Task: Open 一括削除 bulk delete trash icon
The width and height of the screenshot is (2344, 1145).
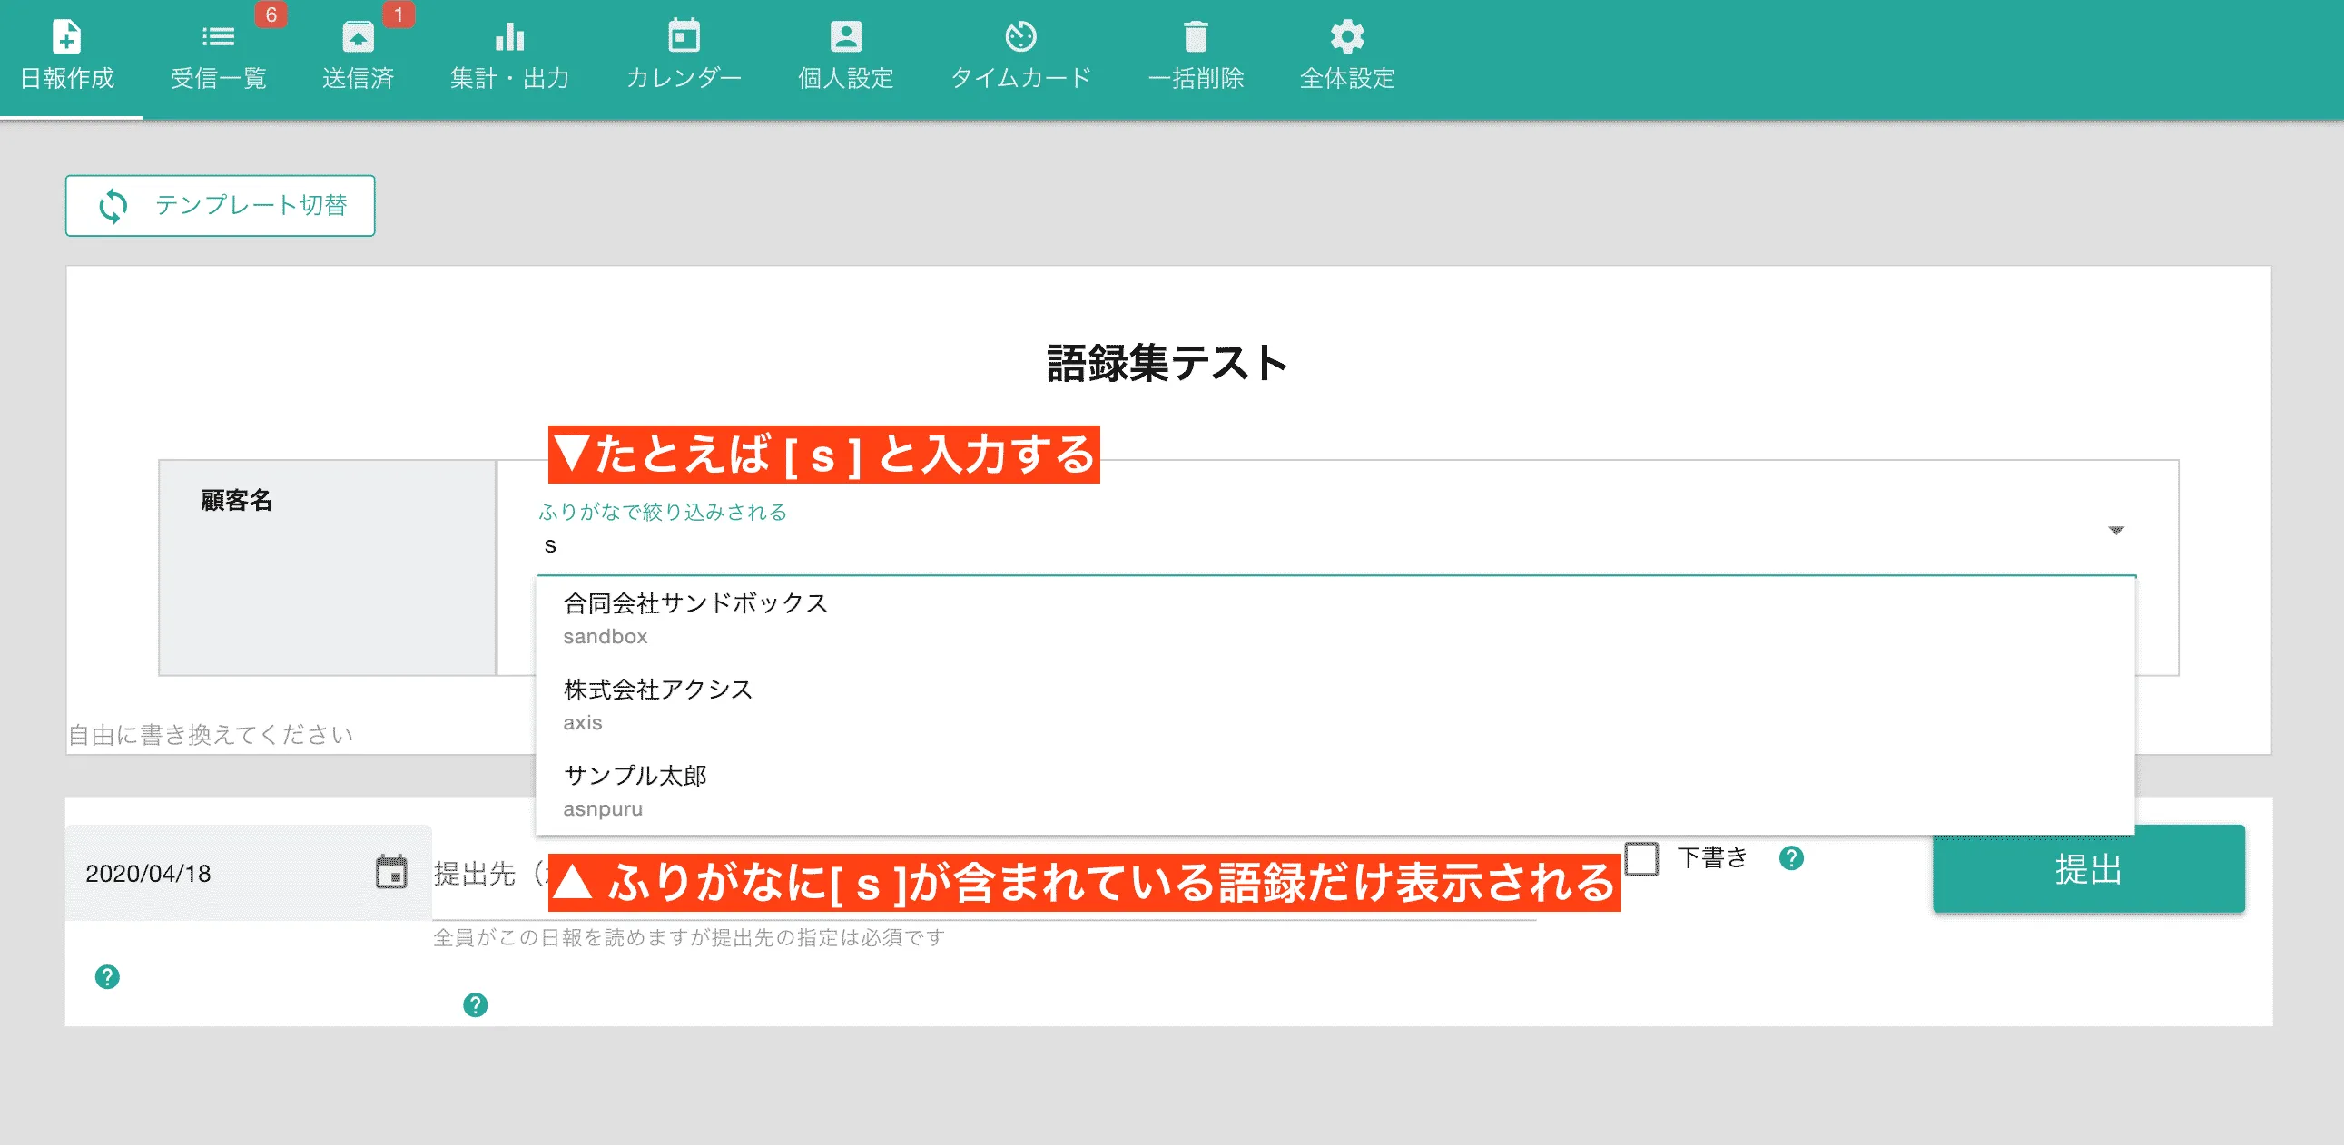Action: (x=1196, y=38)
